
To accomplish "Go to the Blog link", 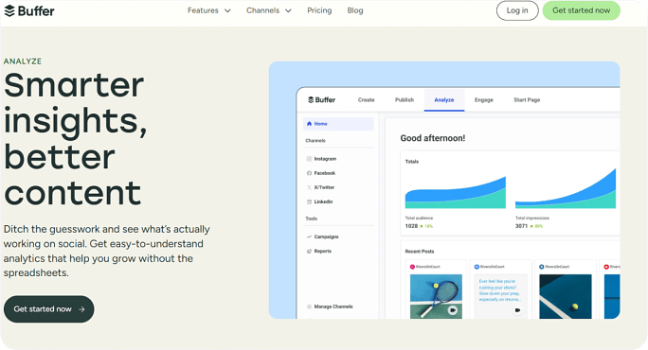I will (355, 10).
